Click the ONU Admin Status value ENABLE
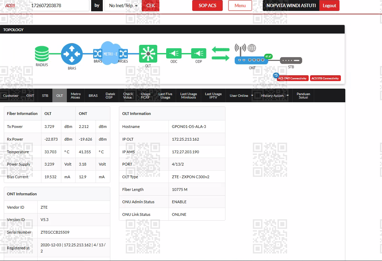382x261 pixels. tap(179, 202)
